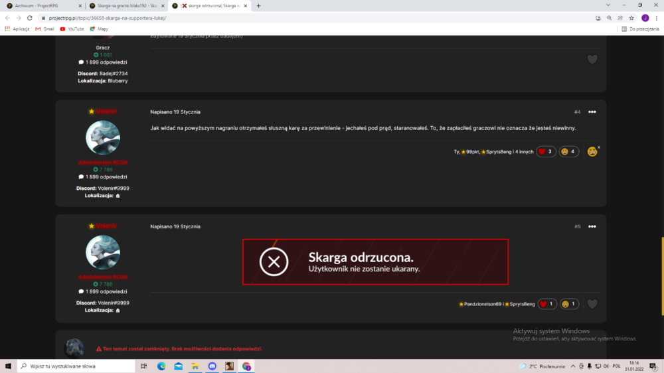The height and width of the screenshot is (373, 664).
Task: Click the page vertical scrollbar
Action: tap(662, 276)
